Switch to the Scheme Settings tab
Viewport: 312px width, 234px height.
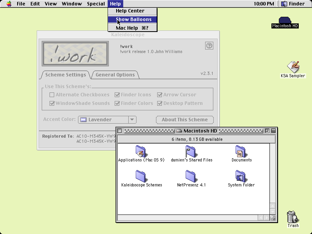coord(66,75)
